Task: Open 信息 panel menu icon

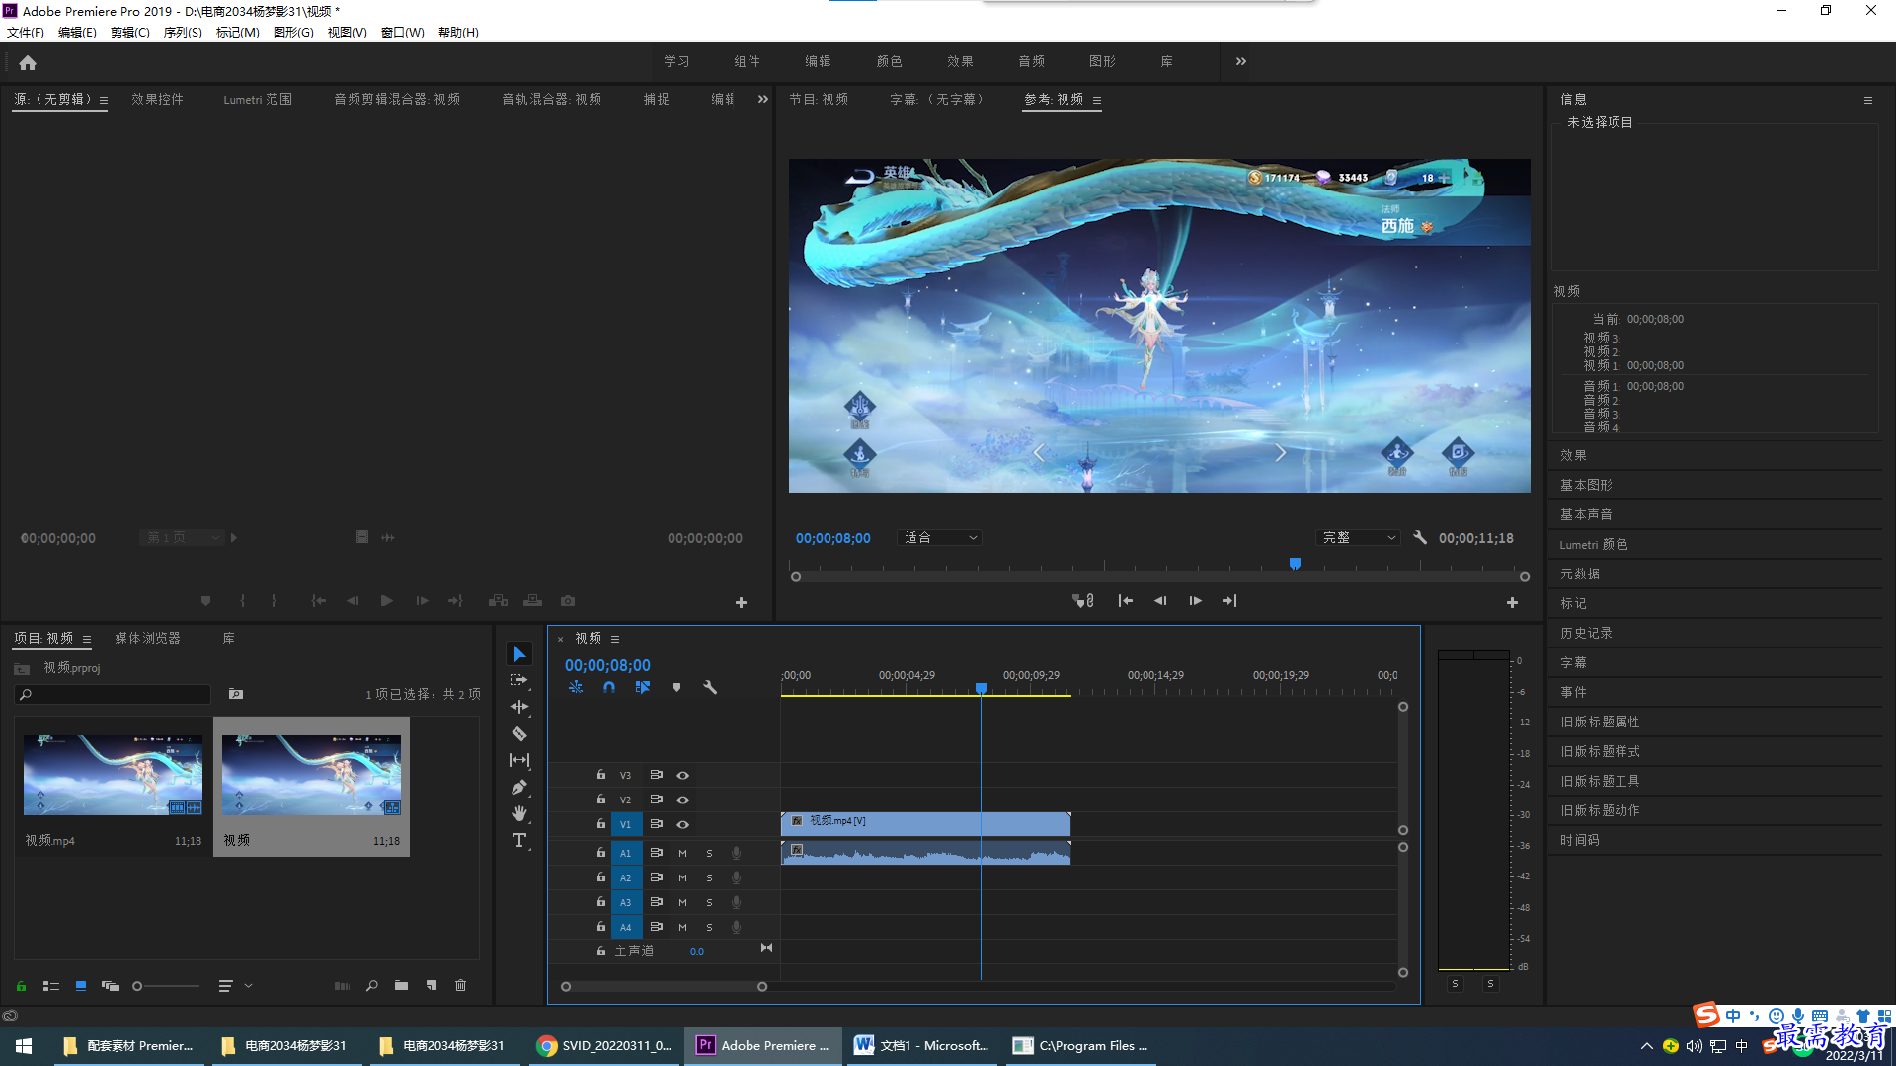Action: [1868, 100]
